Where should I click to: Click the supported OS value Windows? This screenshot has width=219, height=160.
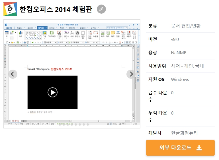[x=180, y=80]
